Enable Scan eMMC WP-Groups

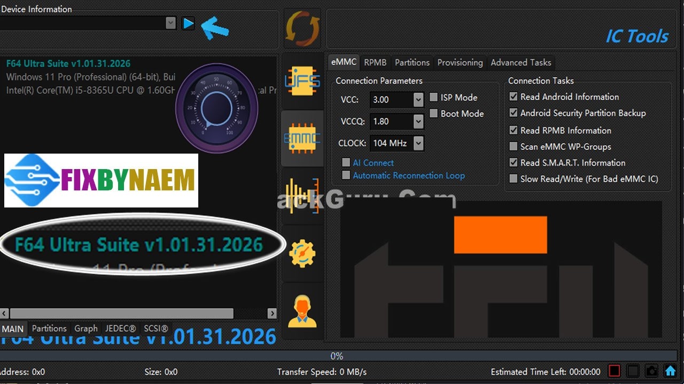click(x=514, y=147)
